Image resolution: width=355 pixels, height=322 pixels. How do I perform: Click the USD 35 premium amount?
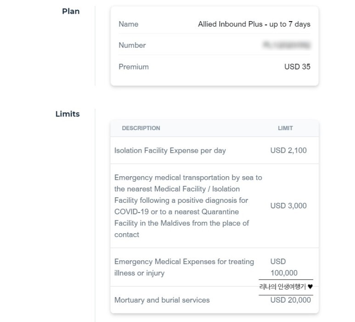click(297, 67)
